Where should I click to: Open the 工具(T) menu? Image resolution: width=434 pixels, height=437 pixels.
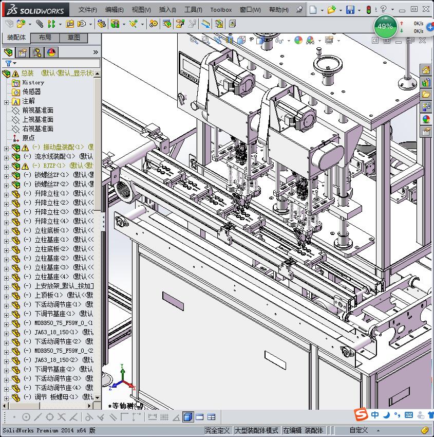(193, 10)
